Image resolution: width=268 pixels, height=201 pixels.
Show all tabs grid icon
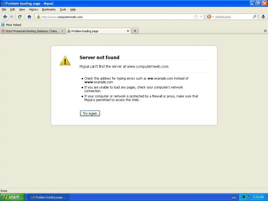[265, 31]
